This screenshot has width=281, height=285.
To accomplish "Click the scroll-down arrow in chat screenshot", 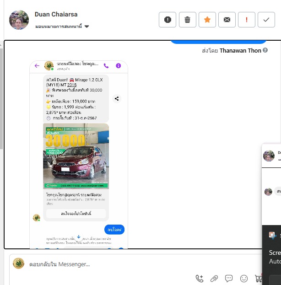I will (79, 237).
